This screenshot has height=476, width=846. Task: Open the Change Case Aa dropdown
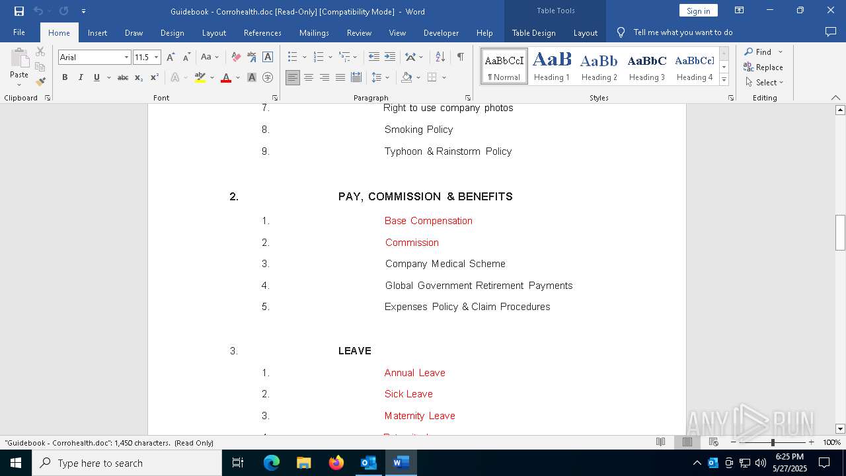point(210,58)
